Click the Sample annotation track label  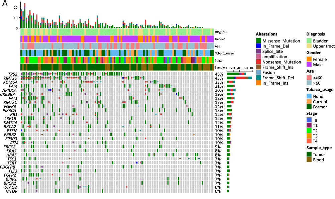click(220, 67)
